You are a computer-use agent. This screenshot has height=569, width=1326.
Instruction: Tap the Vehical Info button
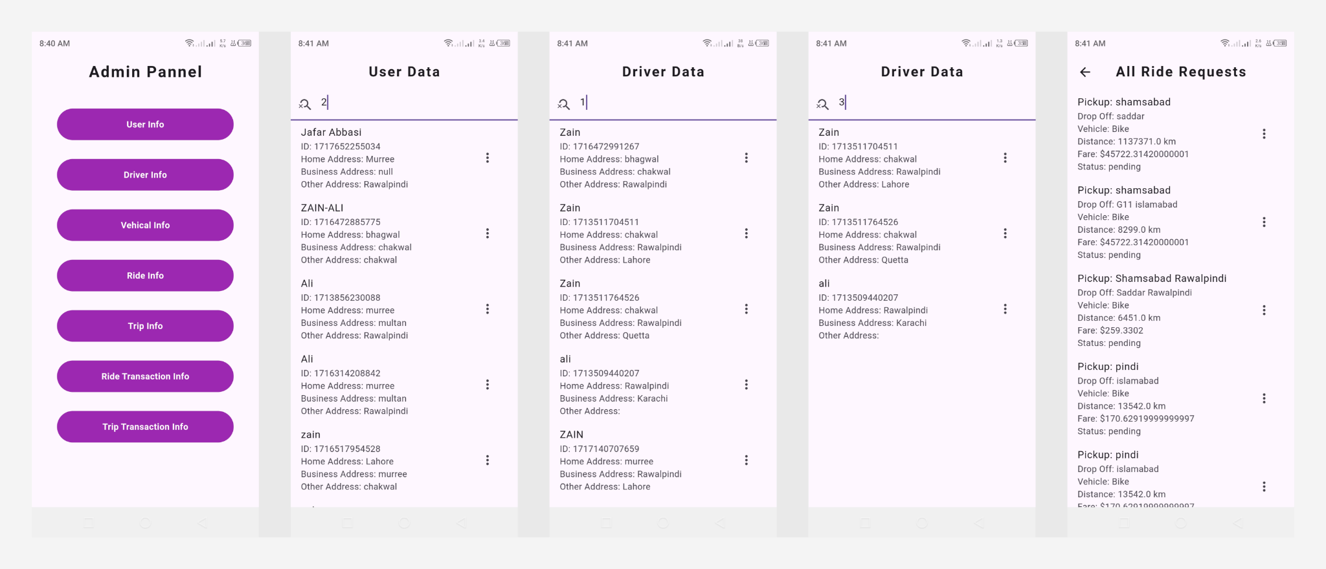click(x=145, y=225)
